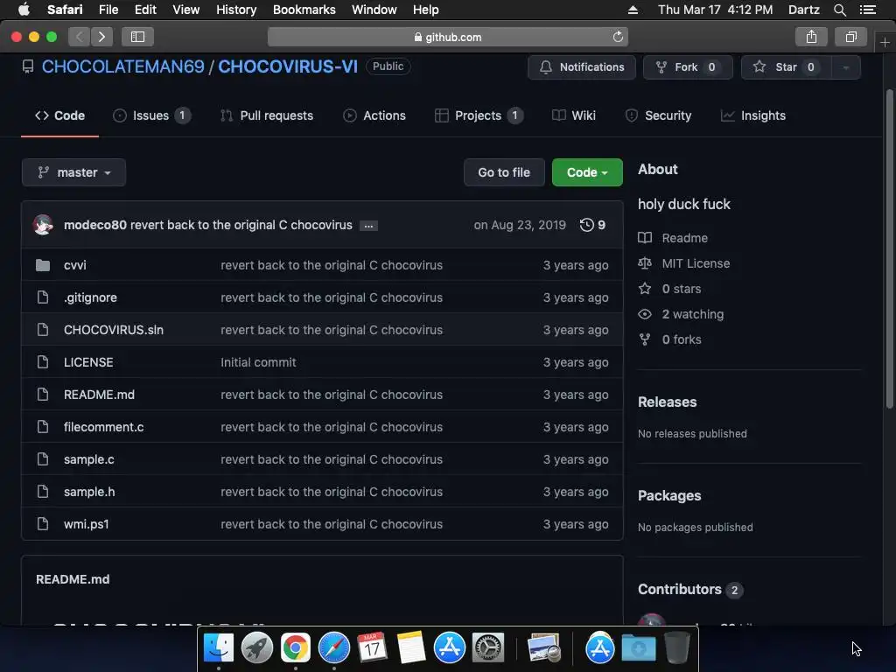Expand commit message ellipsis button

click(368, 226)
